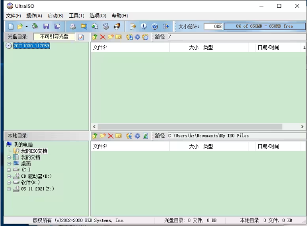
Task: Click the Exit door icon
Action: [x=166, y=26]
